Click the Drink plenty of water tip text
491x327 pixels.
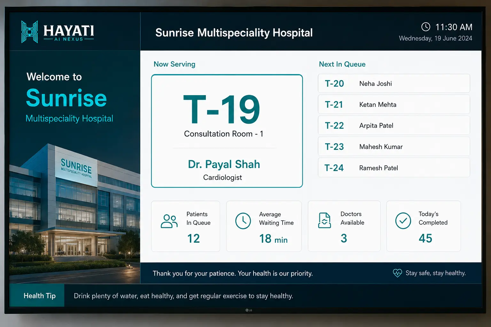click(183, 296)
